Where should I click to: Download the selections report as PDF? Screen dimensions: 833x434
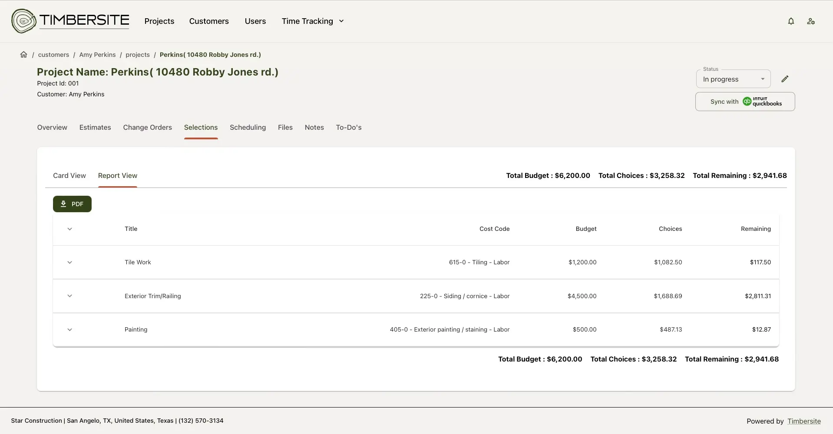(72, 204)
